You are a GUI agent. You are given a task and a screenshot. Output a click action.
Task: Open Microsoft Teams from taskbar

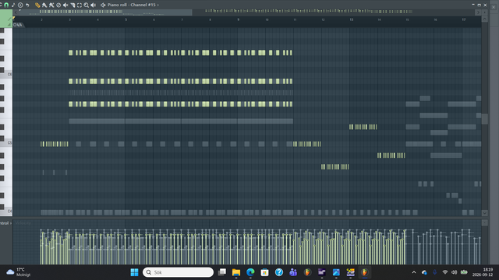pos(293,272)
